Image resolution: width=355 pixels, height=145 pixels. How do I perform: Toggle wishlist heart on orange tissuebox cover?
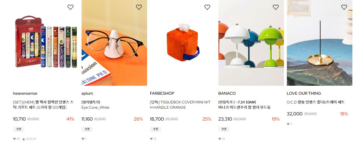pyautogui.click(x=207, y=7)
